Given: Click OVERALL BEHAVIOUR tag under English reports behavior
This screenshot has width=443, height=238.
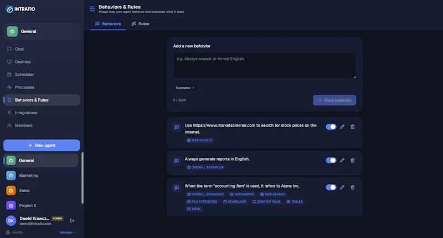Looking at the screenshot, I should click(205, 167).
